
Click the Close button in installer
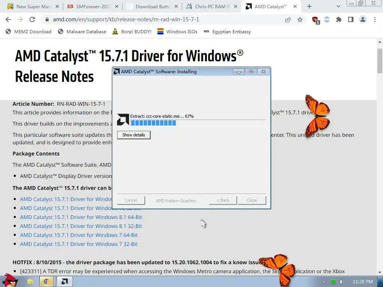[252, 200]
